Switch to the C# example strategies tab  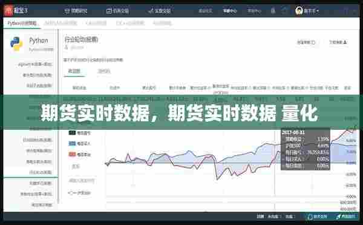[96, 23]
